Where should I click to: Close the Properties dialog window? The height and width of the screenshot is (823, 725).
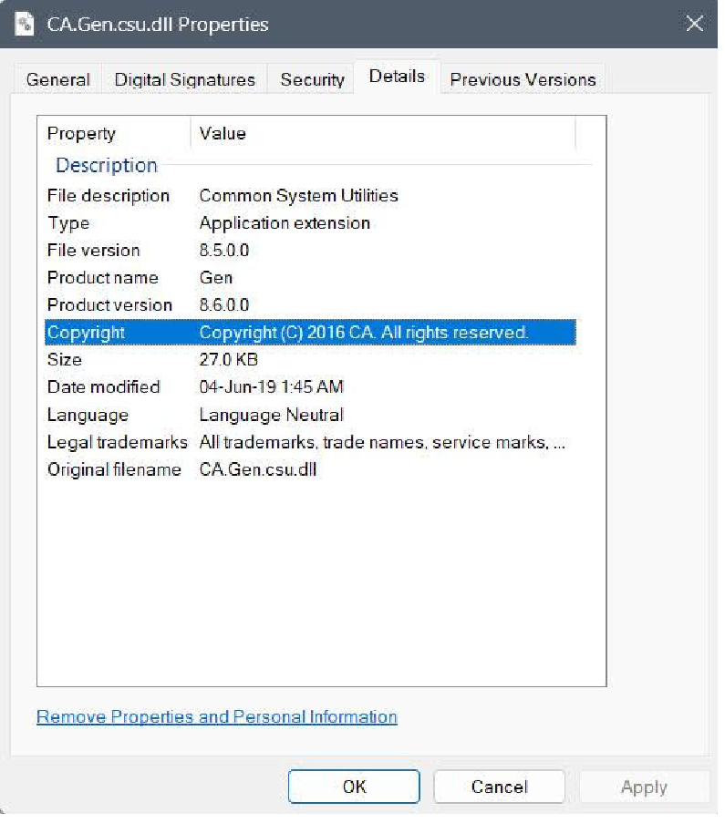point(694,25)
